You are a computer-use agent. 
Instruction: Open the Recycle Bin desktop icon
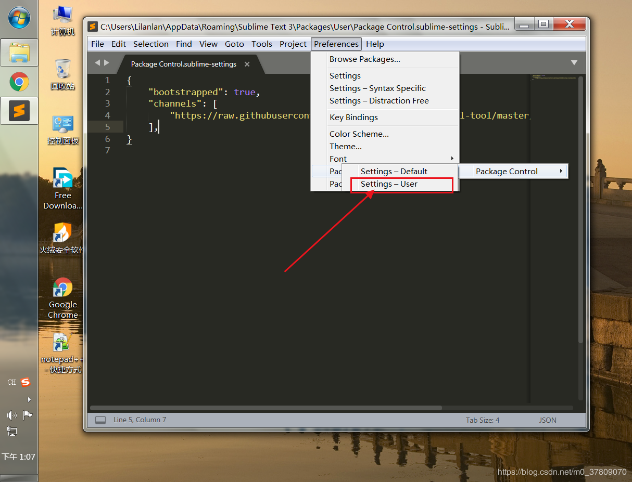click(62, 75)
